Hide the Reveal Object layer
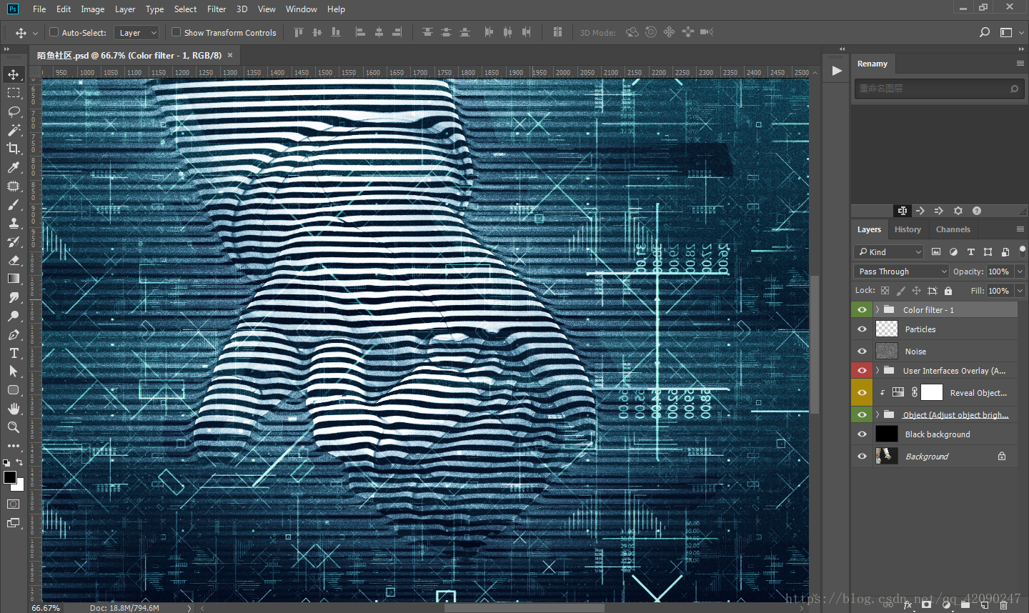 tap(862, 393)
